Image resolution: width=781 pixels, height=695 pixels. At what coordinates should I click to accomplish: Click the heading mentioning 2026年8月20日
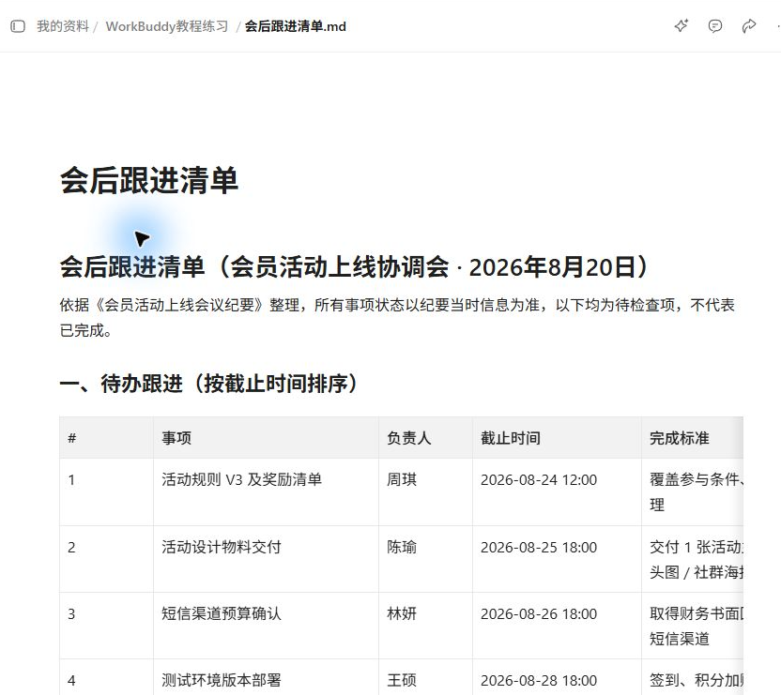point(354,267)
